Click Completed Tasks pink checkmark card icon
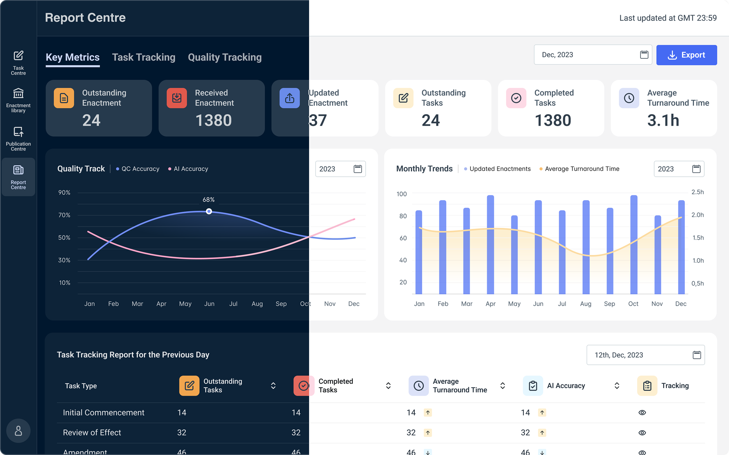This screenshot has height=455, width=729. (x=516, y=98)
